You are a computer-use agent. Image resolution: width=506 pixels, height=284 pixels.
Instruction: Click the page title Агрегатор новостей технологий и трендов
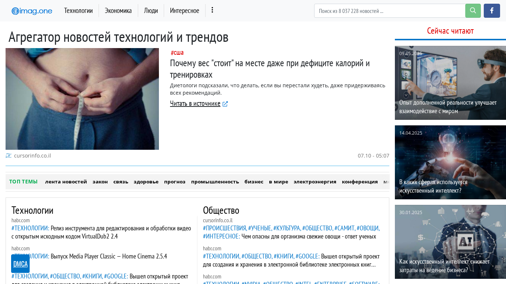(x=119, y=37)
